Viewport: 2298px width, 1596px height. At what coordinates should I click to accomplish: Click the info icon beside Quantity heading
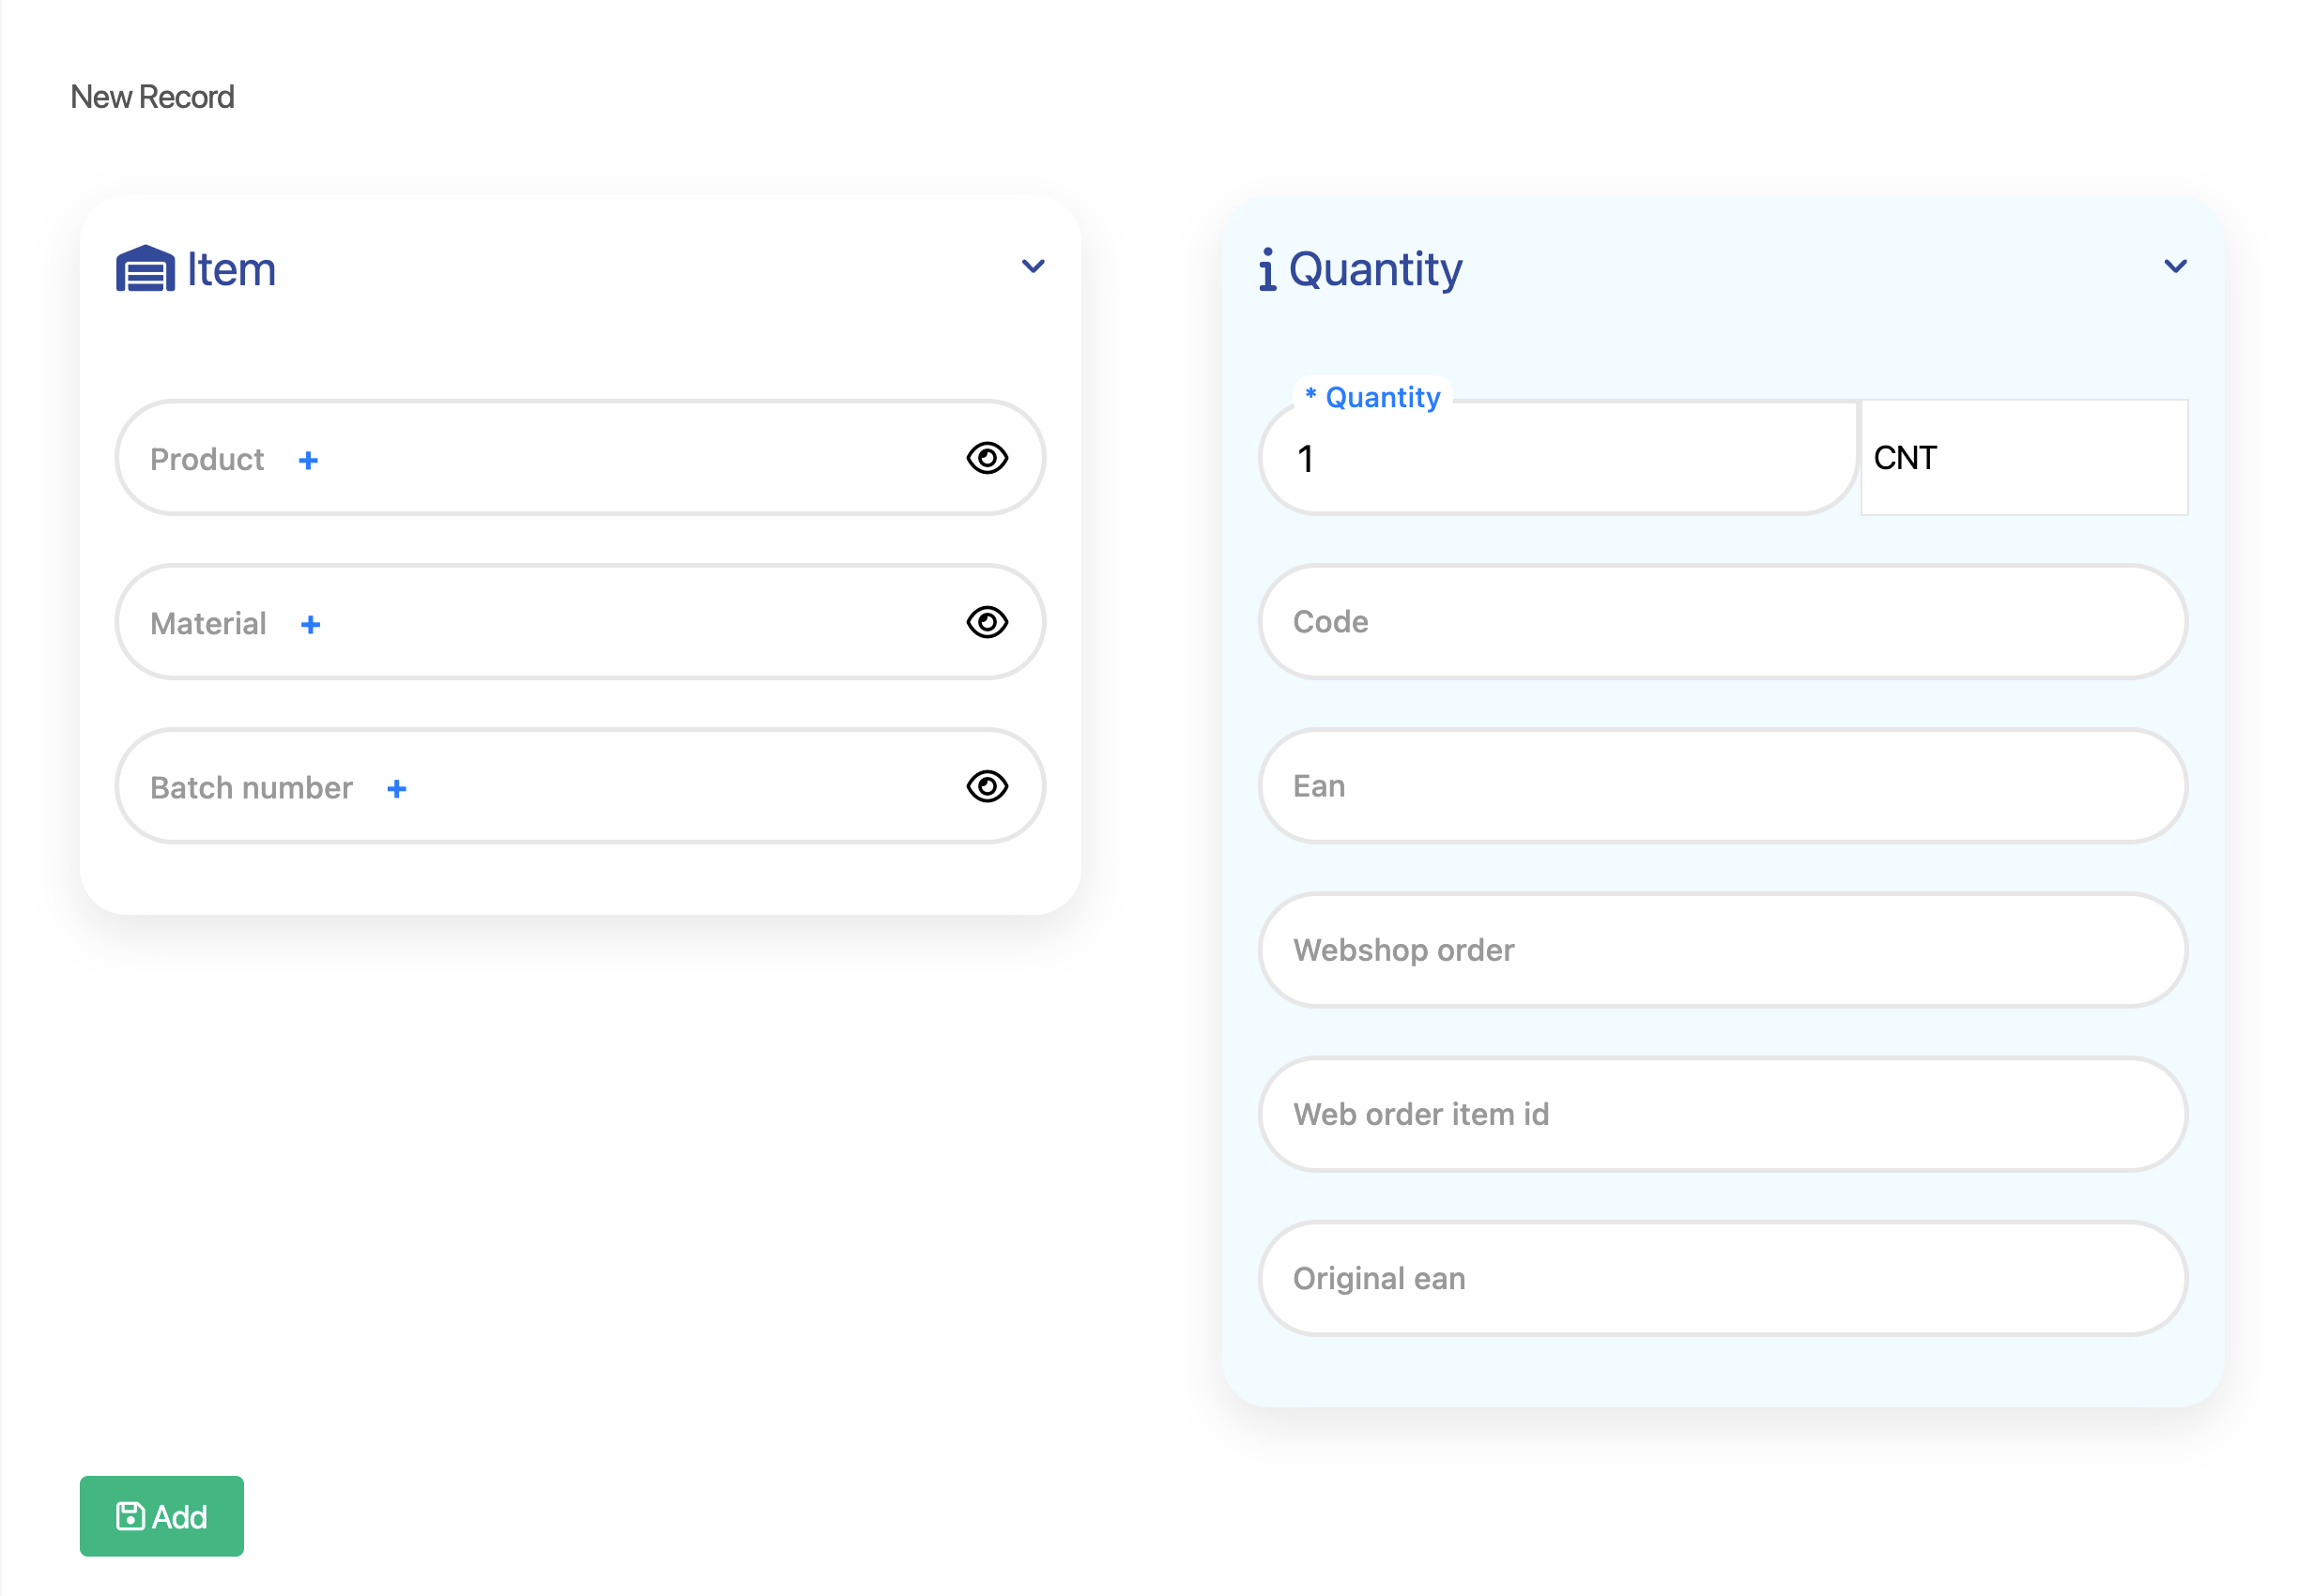[x=1266, y=269]
